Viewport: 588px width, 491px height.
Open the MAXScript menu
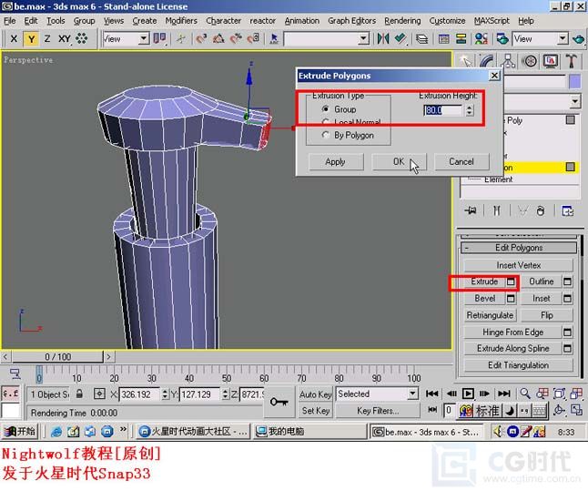pos(492,21)
